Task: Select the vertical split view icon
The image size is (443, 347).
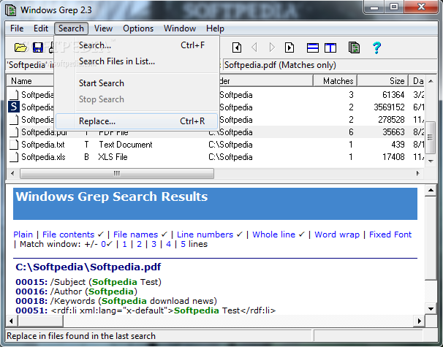Action: point(330,47)
